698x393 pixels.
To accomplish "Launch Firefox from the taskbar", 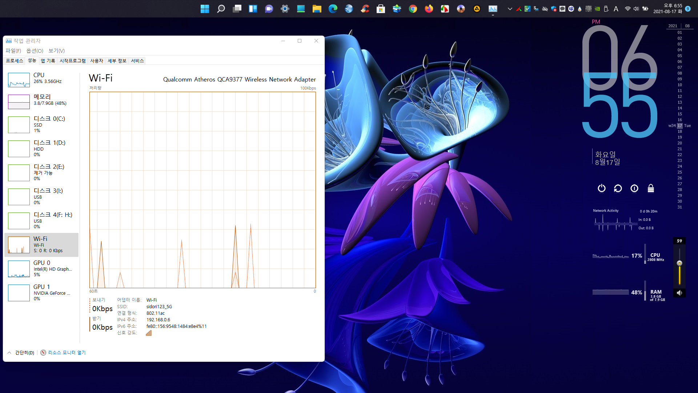I will (x=429, y=9).
